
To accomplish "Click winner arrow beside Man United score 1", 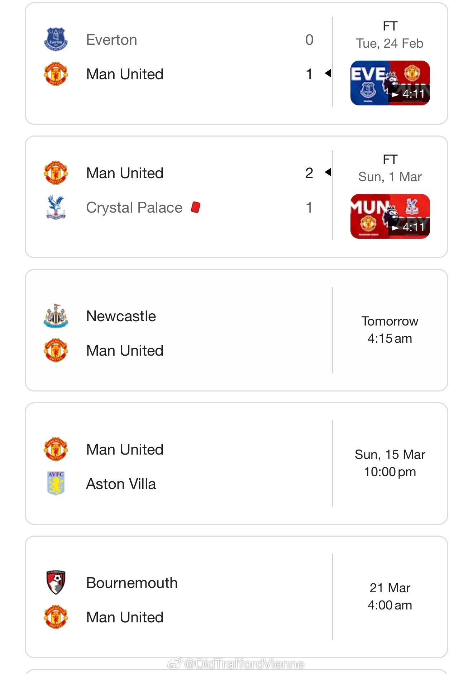I will [328, 73].
